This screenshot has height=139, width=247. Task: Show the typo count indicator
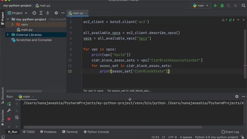point(232,20)
